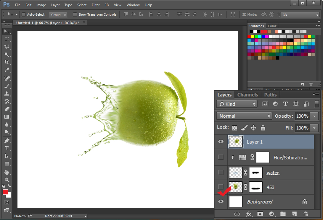Select the Brush tool
323x220 pixels.
7,86
